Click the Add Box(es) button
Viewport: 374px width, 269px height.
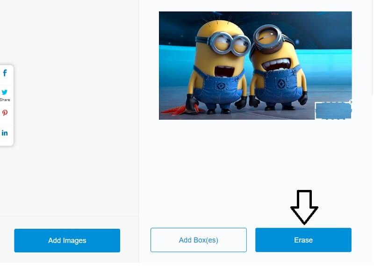[x=198, y=240]
